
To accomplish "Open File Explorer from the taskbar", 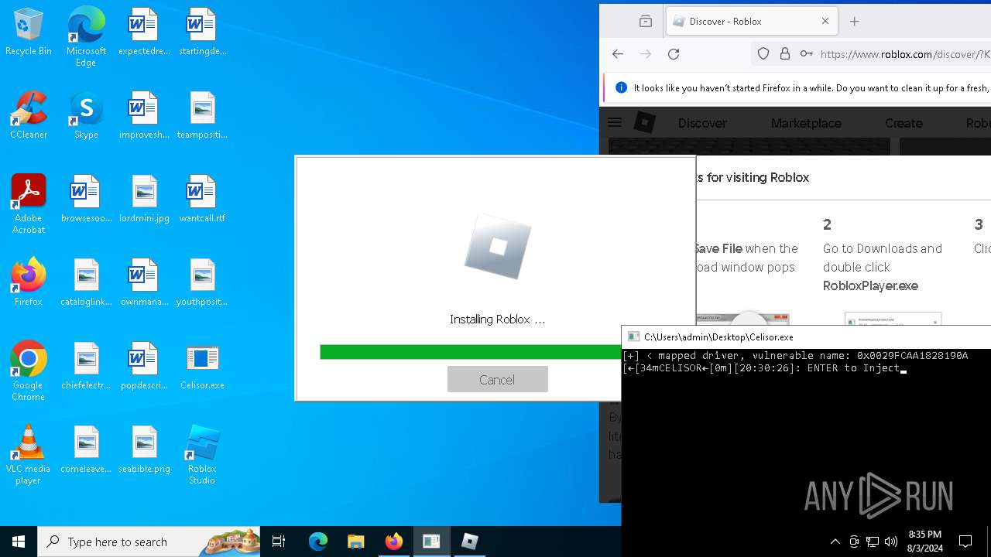I will click(x=356, y=542).
